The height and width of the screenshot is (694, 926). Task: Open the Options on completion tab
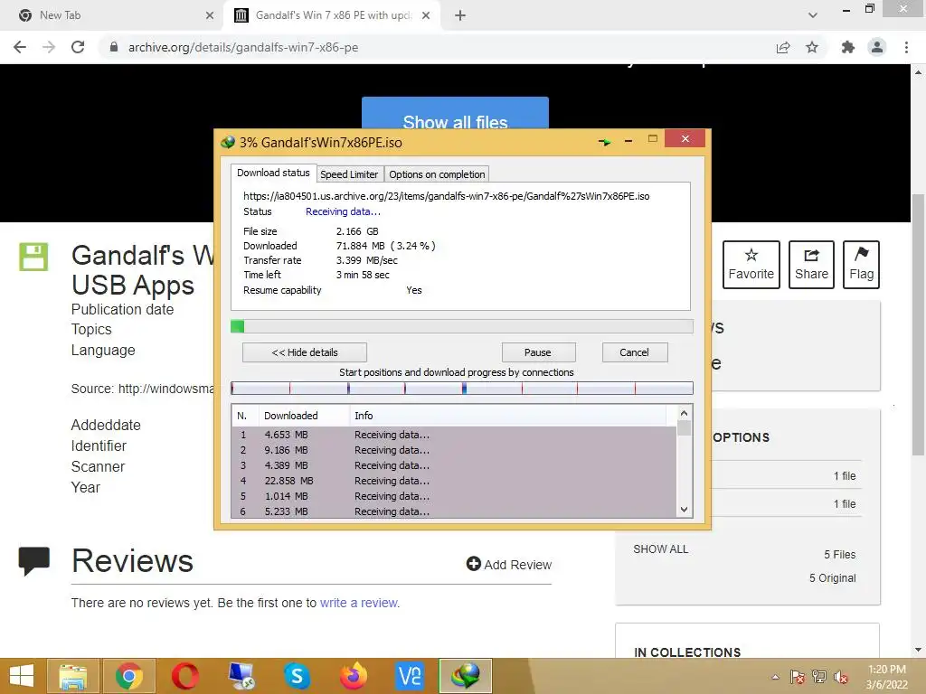point(437,174)
